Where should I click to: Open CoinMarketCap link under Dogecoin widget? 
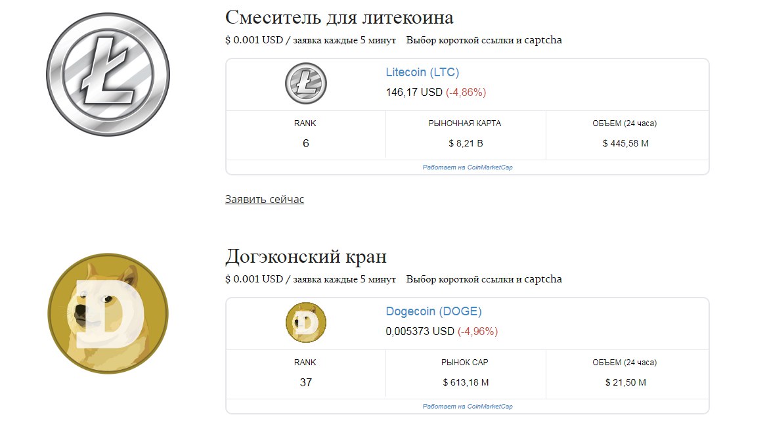467,407
